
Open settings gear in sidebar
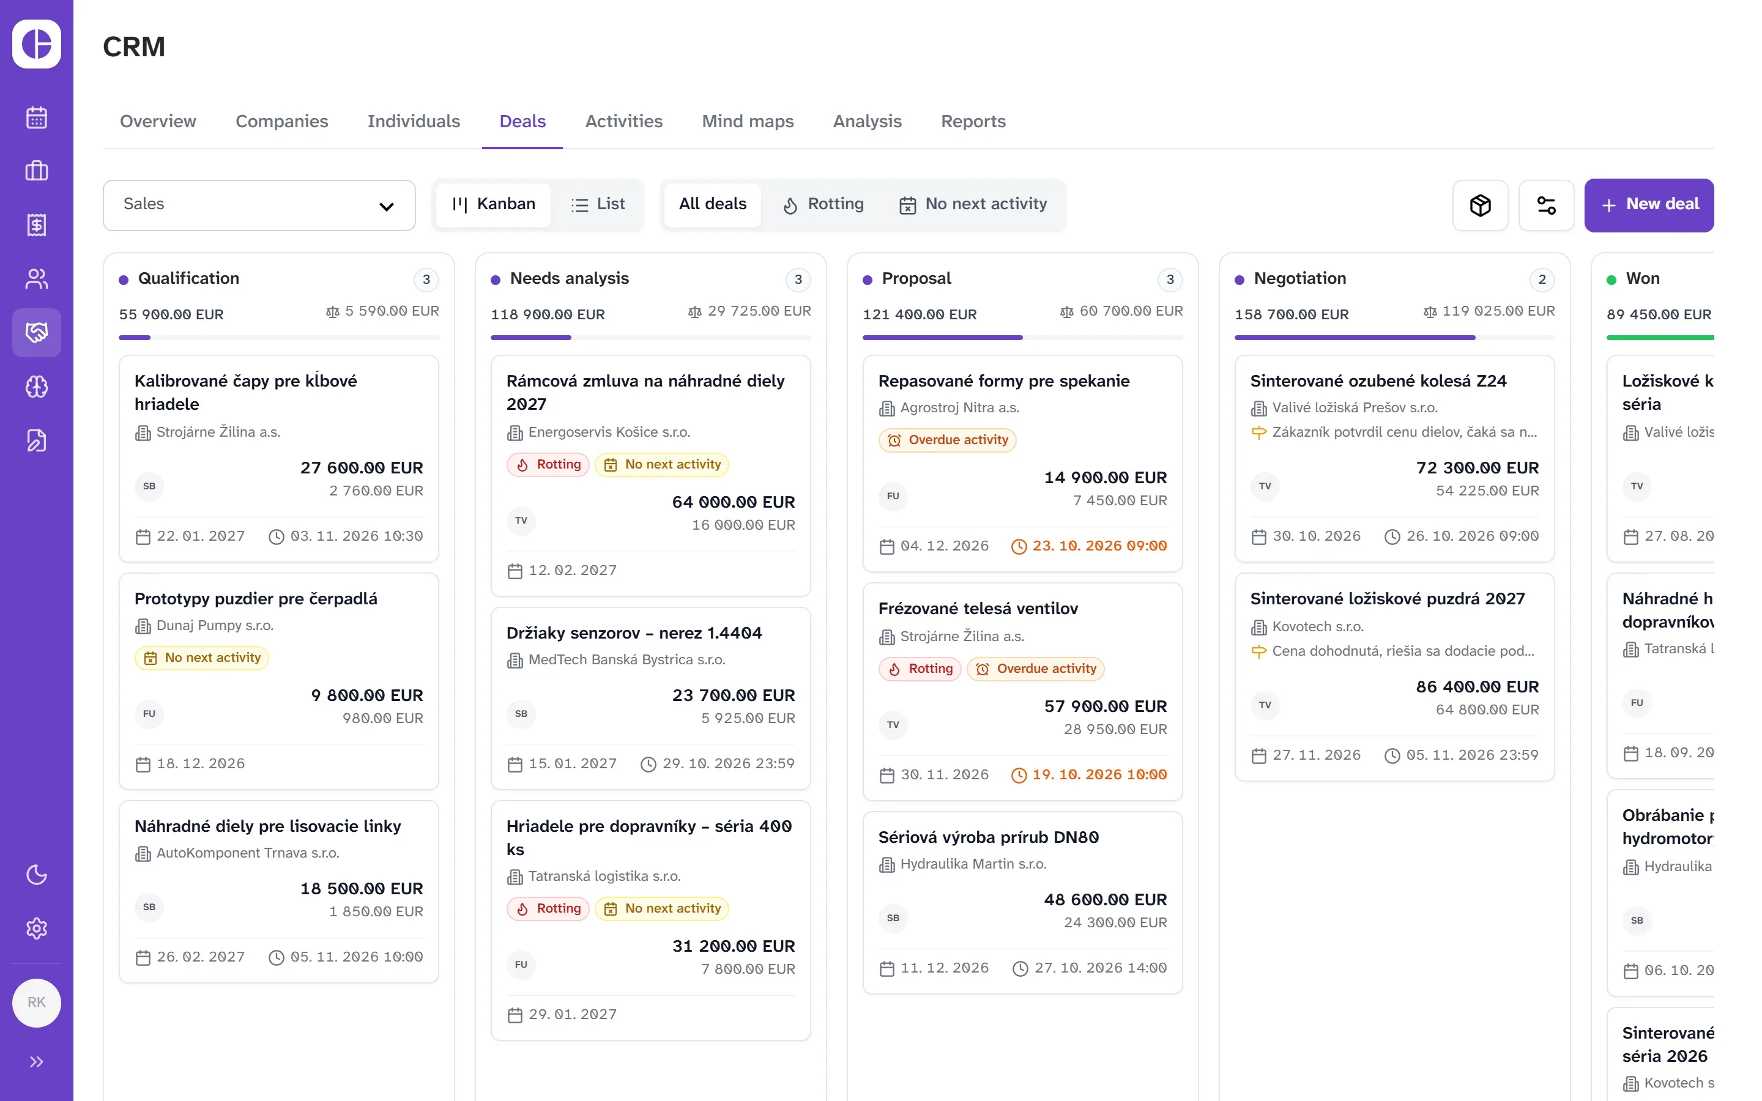pos(37,929)
